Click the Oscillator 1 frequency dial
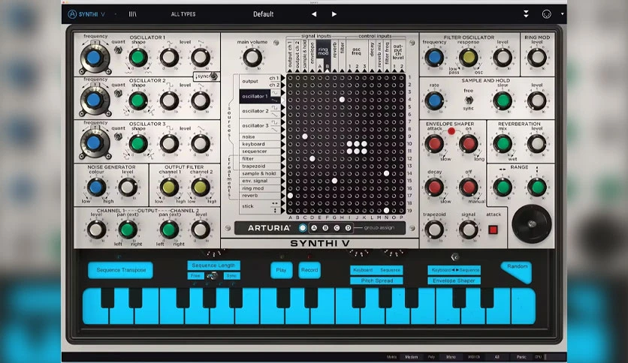Viewport: 628px width, 363px height. click(x=94, y=58)
